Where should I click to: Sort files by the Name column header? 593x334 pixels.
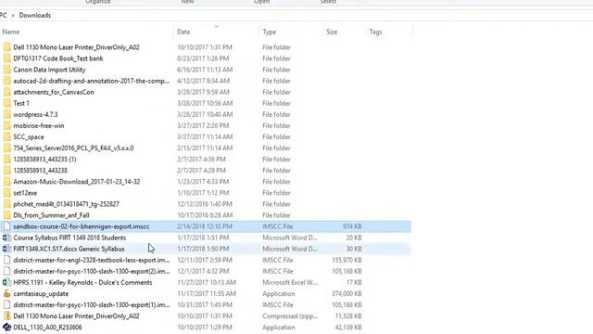11,32
